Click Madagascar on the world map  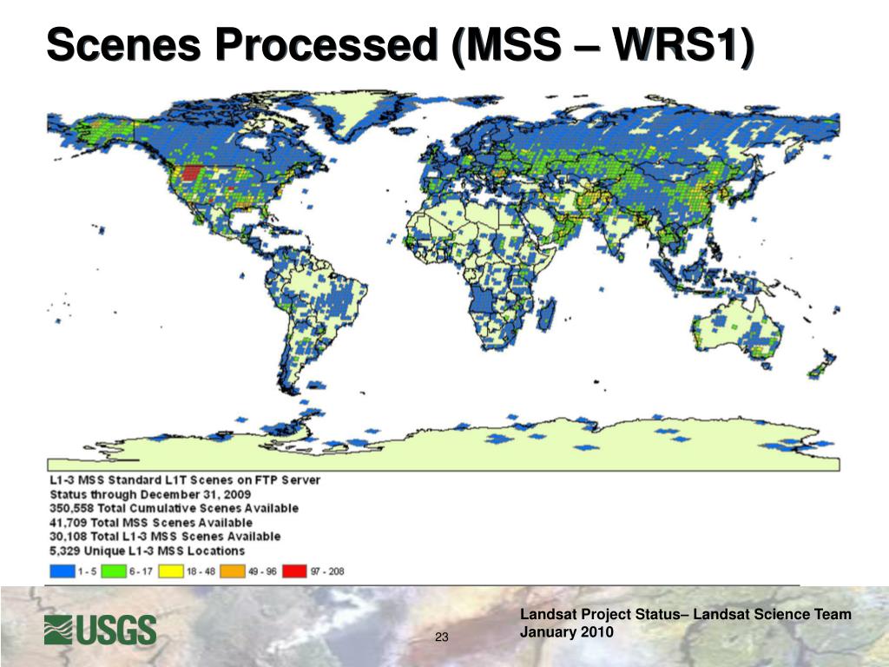coord(546,314)
